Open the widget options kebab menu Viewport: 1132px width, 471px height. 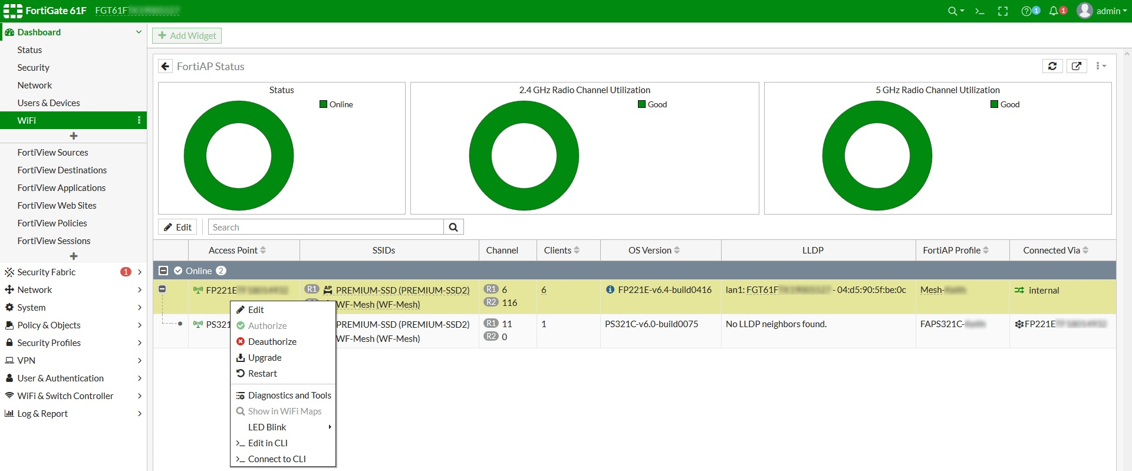1100,66
